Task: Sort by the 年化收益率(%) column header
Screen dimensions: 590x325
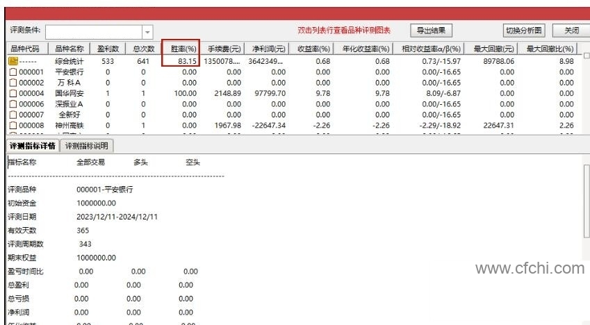Action: (364, 49)
